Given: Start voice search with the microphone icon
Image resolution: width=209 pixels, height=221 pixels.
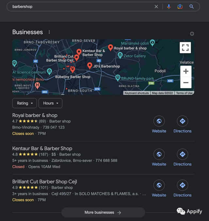Looking at the screenshot, I should tap(169, 7).
